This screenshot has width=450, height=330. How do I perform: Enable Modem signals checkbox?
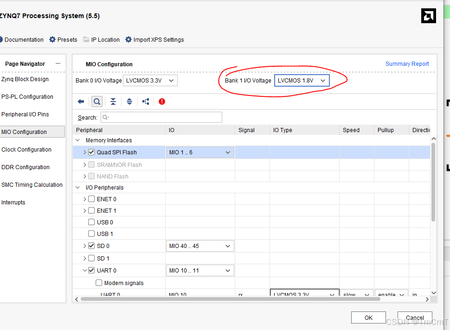[99, 283]
